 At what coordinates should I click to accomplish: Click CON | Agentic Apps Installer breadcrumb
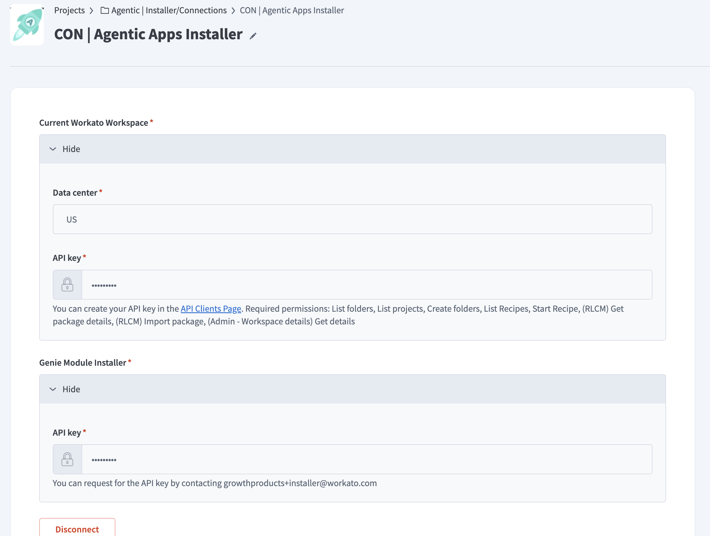click(292, 10)
